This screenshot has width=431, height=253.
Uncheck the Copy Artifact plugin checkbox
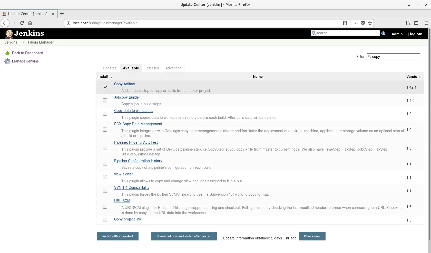[x=105, y=87]
